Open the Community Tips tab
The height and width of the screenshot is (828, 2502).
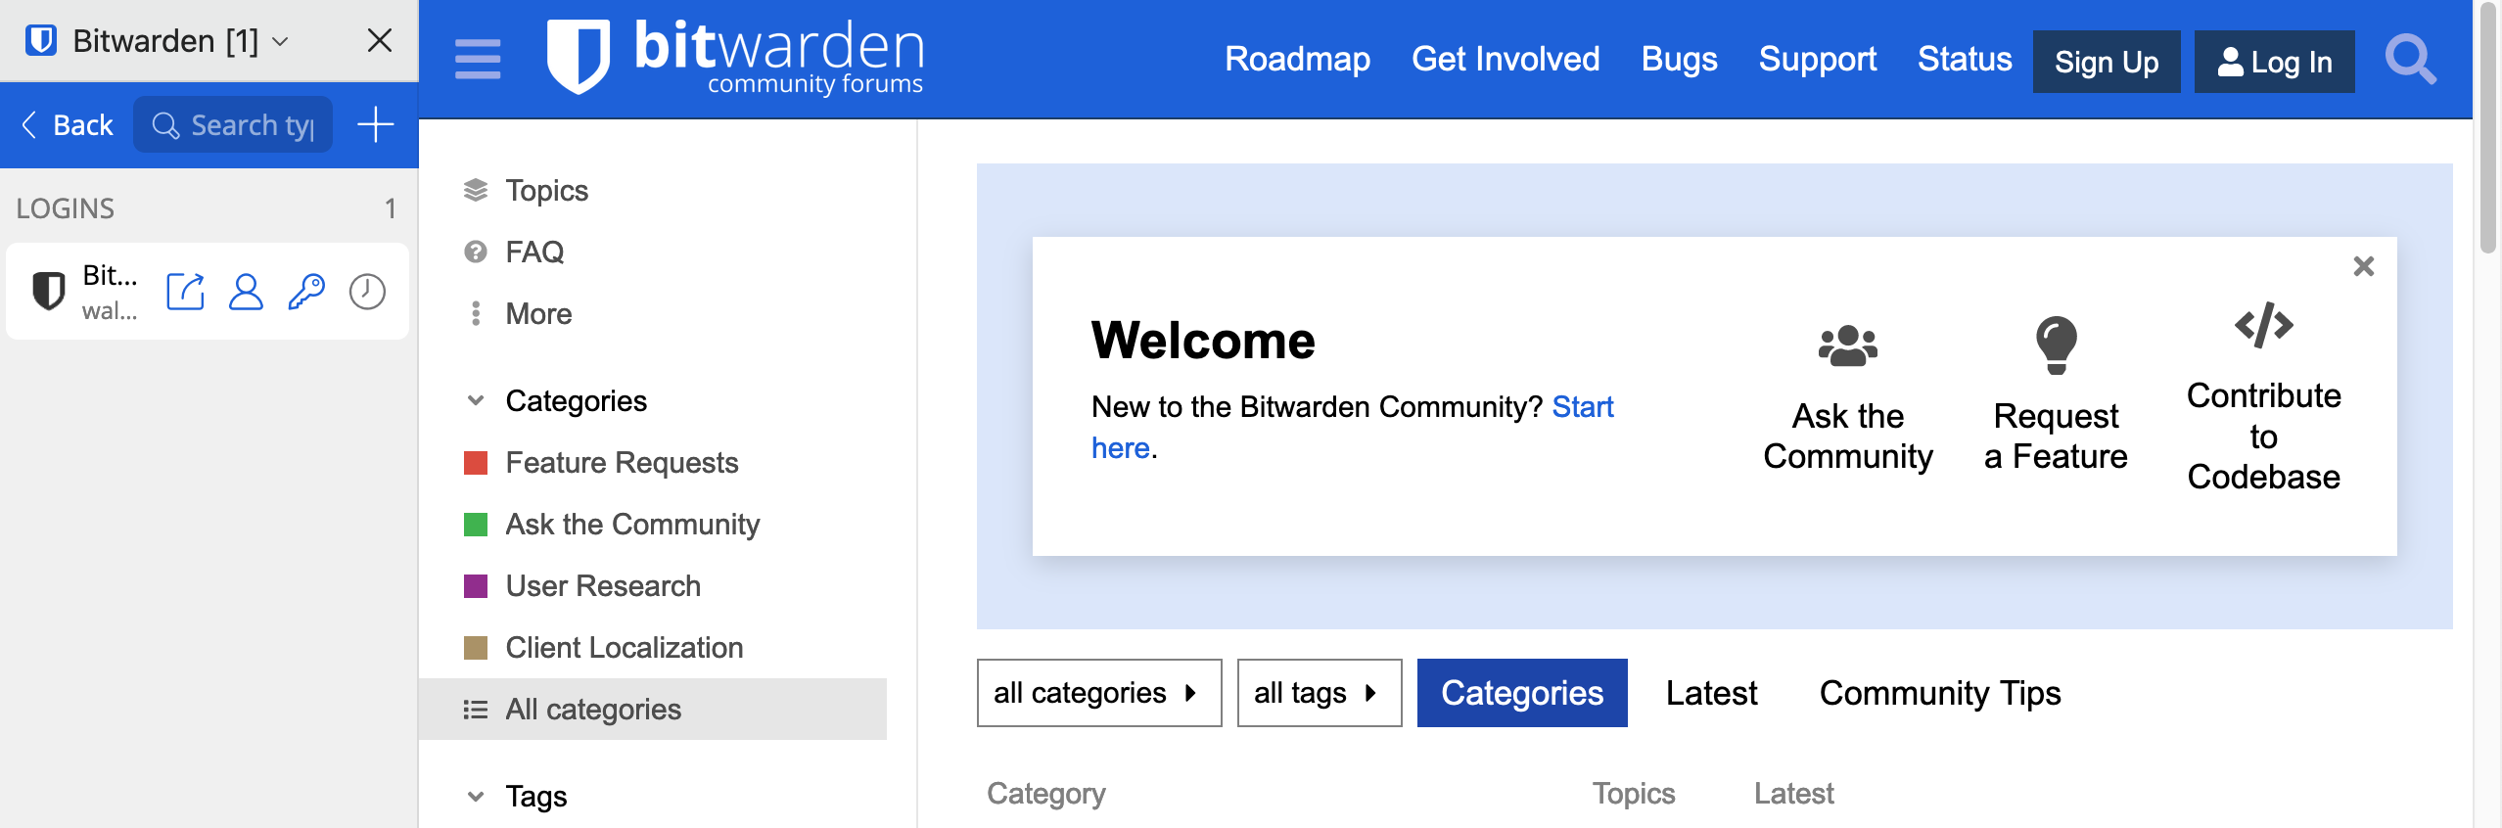(x=1939, y=693)
